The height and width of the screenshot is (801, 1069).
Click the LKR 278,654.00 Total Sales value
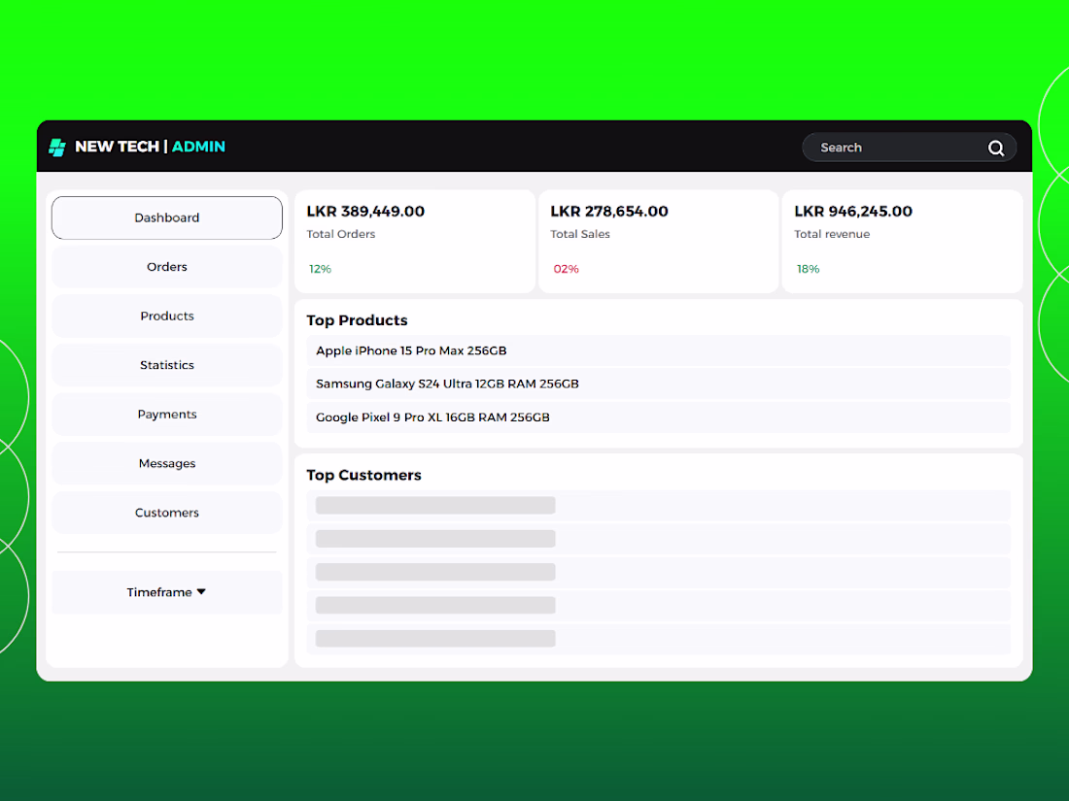(x=609, y=211)
